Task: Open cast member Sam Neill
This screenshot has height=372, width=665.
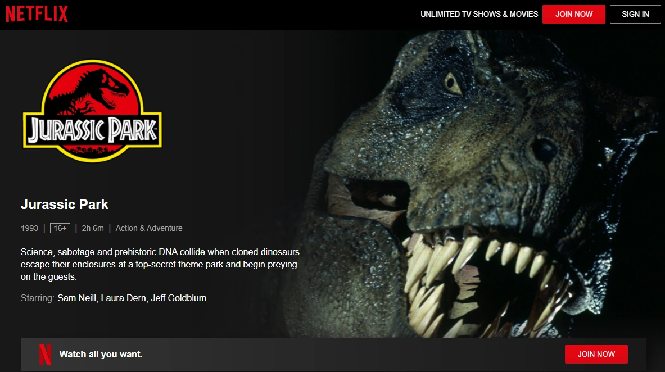Action: (76, 298)
